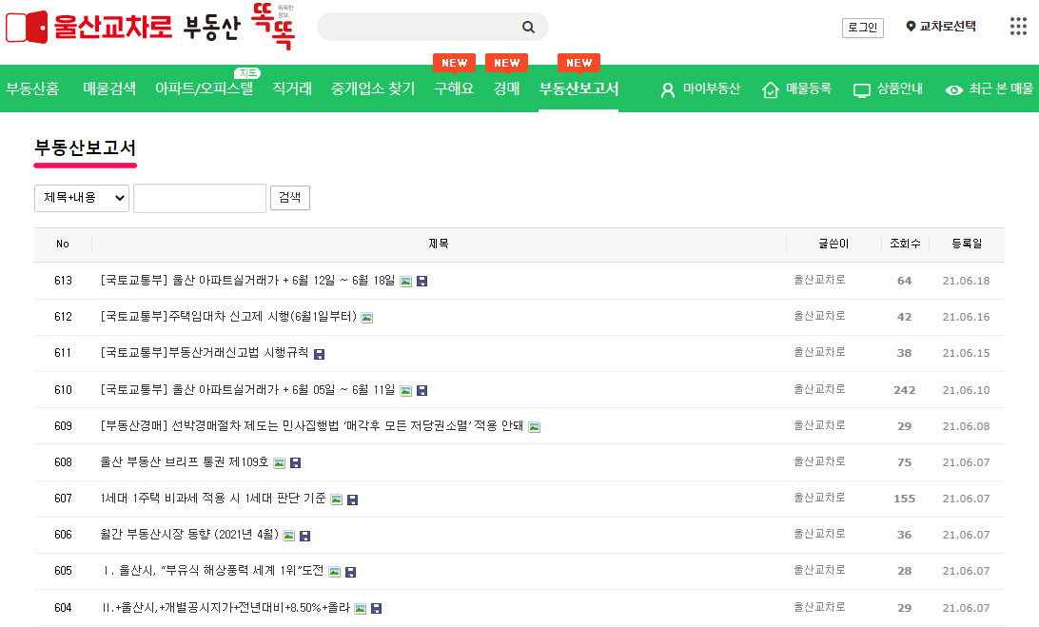Click disk attachment icon on post 611
Viewport: 1039px width, 627px height.
click(x=319, y=355)
